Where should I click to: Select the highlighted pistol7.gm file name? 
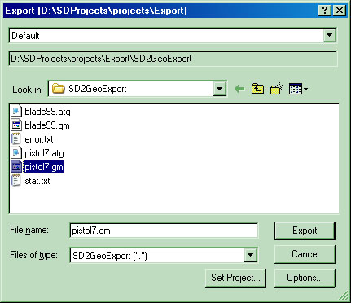[x=44, y=167]
